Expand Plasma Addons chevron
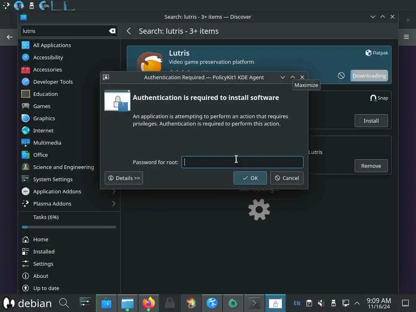416x312 pixels. 114,204
